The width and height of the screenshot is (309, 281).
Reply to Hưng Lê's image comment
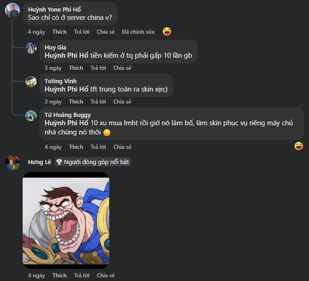tap(81, 275)
